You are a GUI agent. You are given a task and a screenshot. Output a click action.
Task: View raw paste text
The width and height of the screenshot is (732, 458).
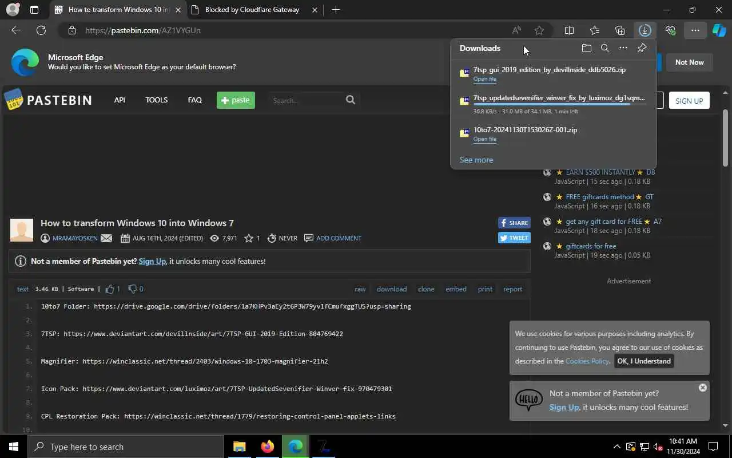(360, 289)
